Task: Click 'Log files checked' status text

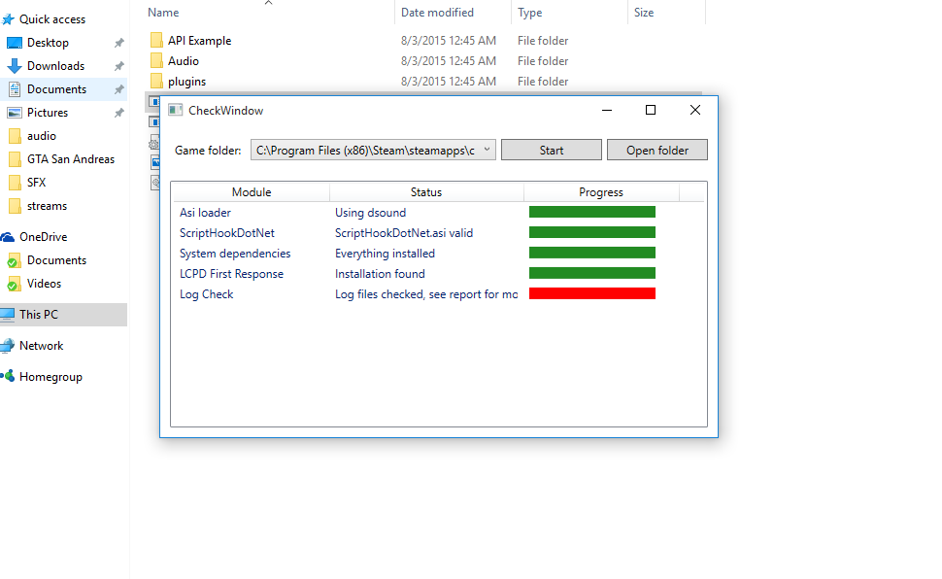Action: tap(426, 294)
